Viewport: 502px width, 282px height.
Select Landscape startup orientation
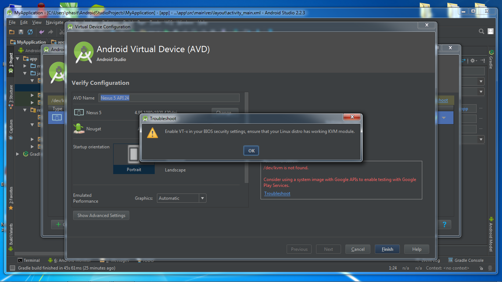[175, 170]
